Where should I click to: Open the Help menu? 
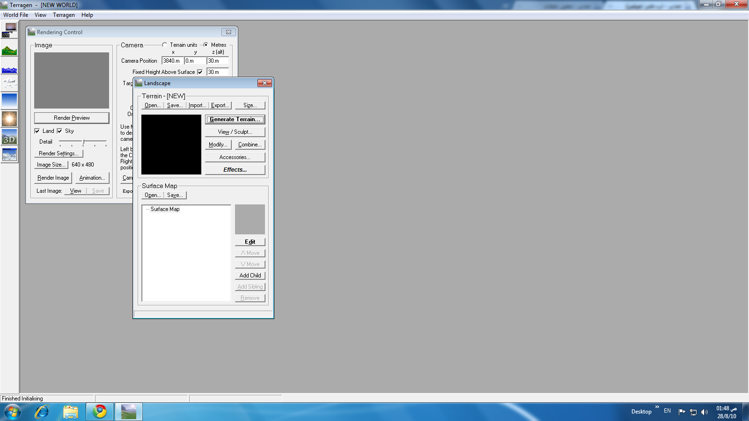coord(87,15)
